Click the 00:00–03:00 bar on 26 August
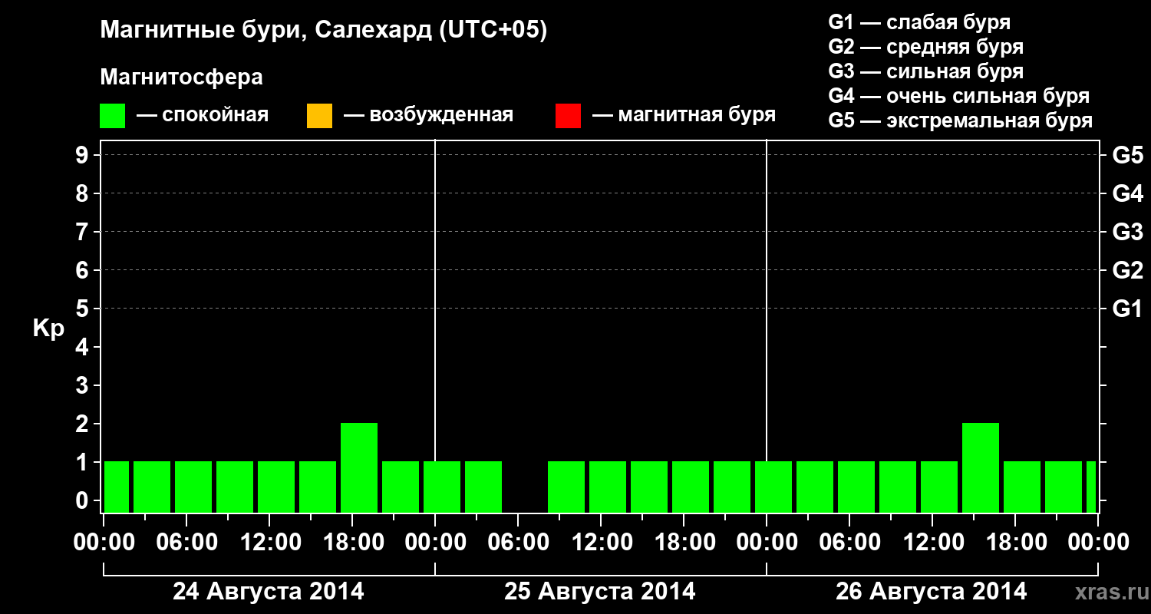The width and height of the screenshot is (1151, 614). [x=773, y=487]
